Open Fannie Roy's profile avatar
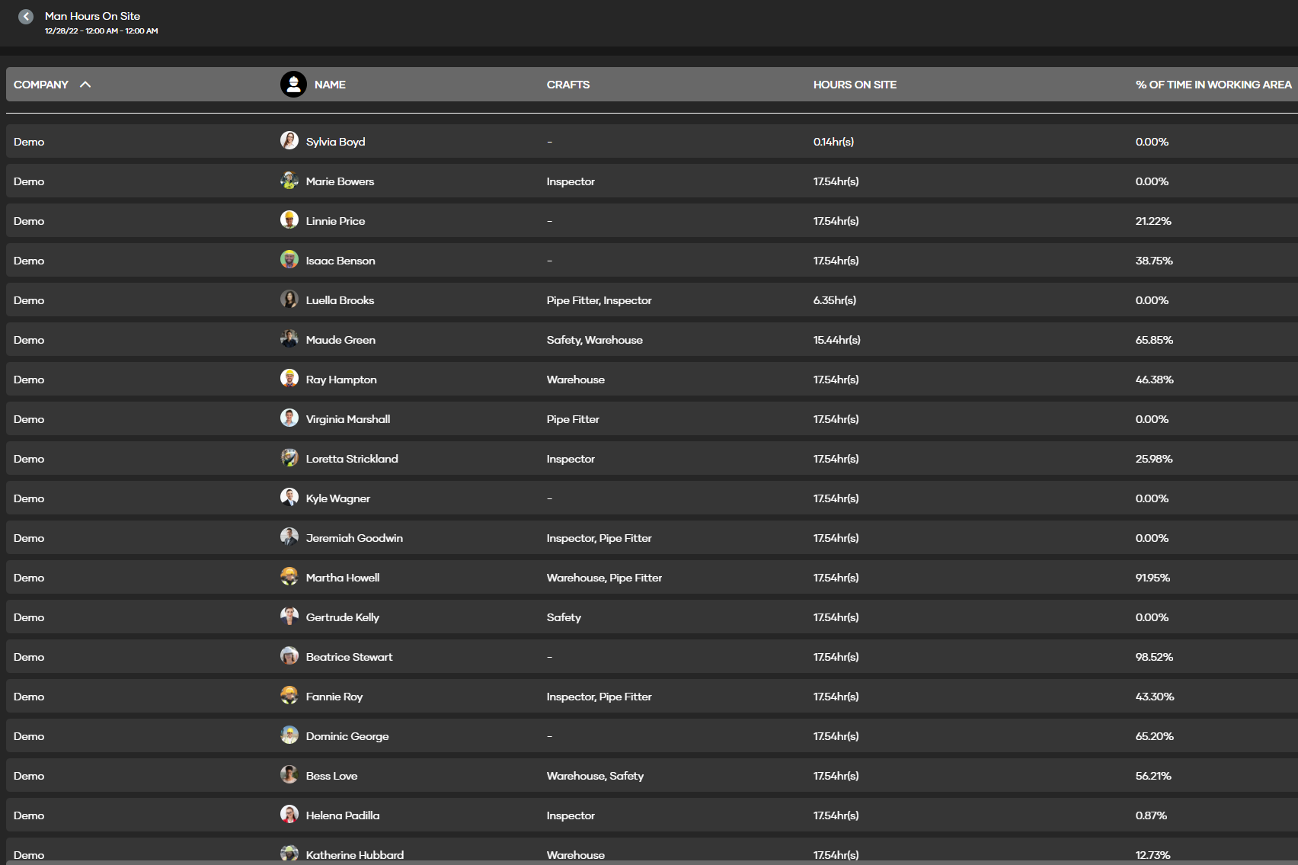Viewport: 1298px width, 865px height. click(289, 695)
